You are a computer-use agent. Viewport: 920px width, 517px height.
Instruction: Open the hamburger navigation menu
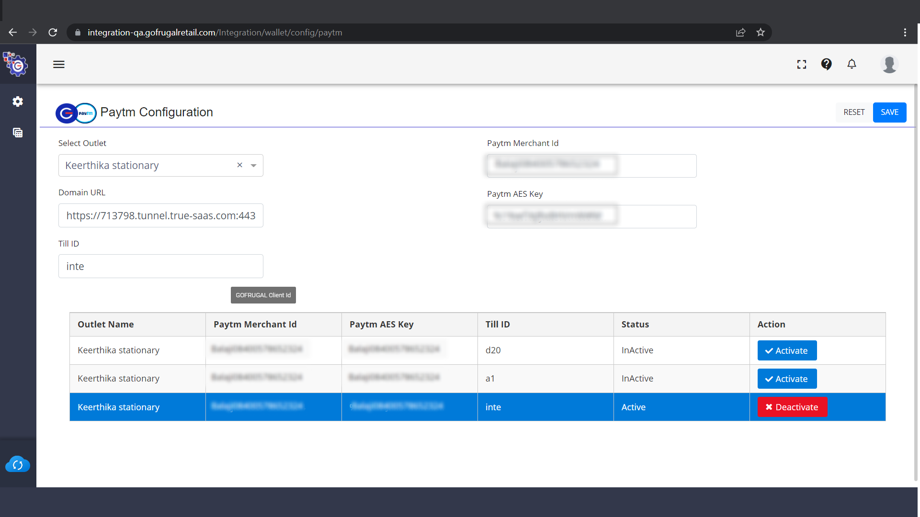click(x=58, y=65)
